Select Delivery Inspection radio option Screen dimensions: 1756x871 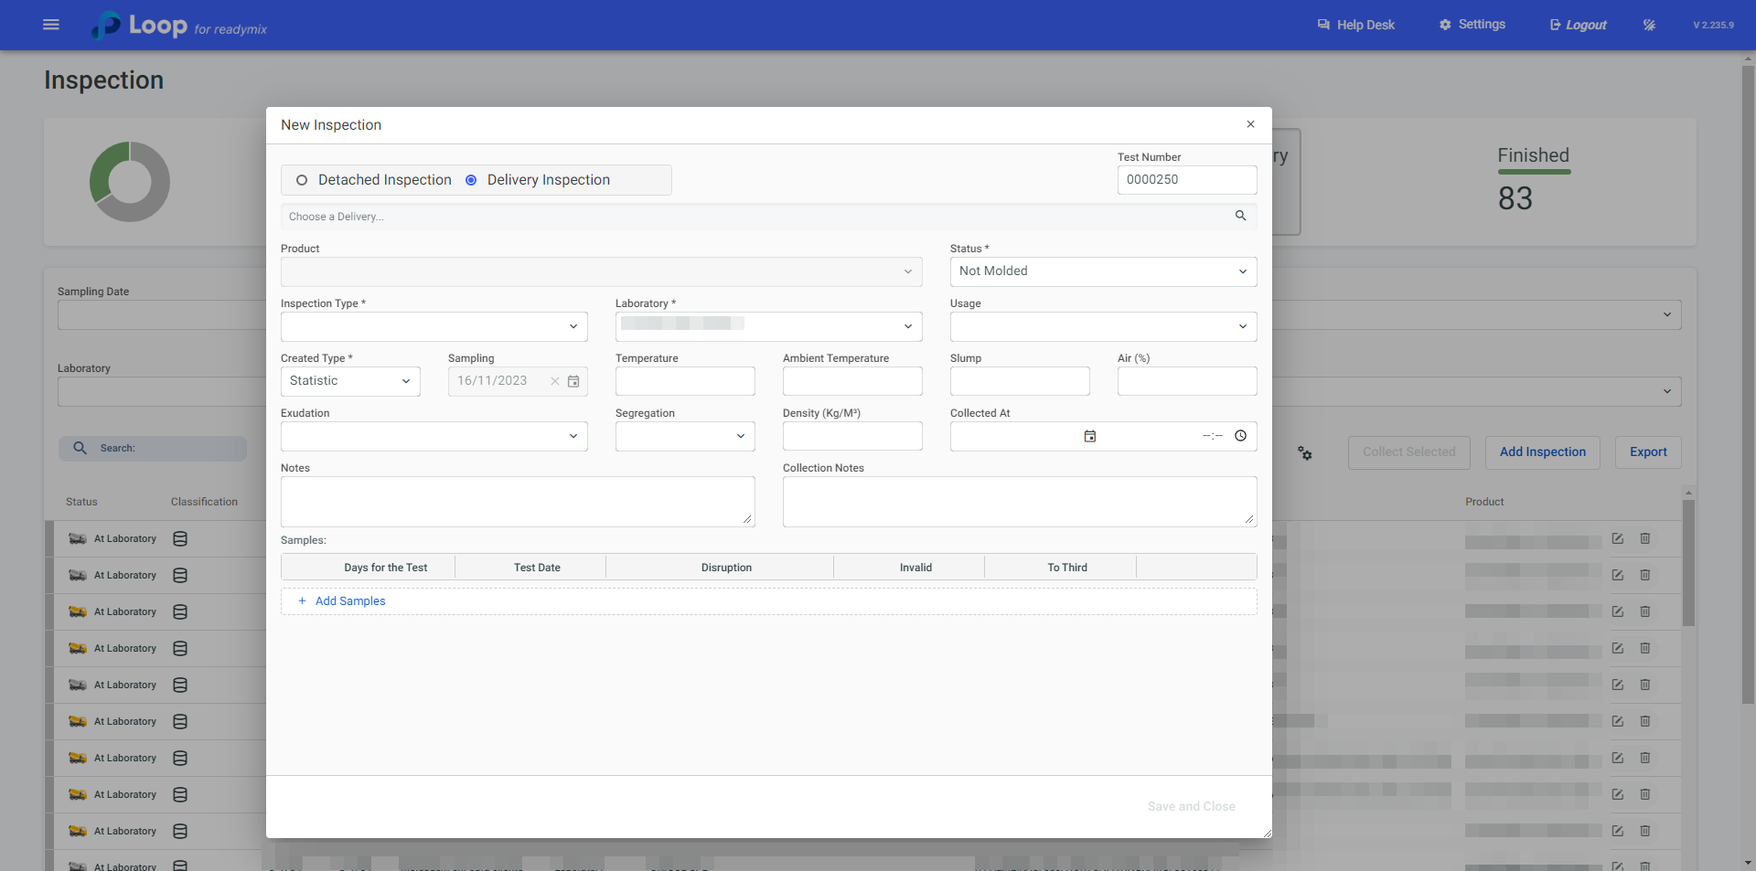click(x=471, y=180)
